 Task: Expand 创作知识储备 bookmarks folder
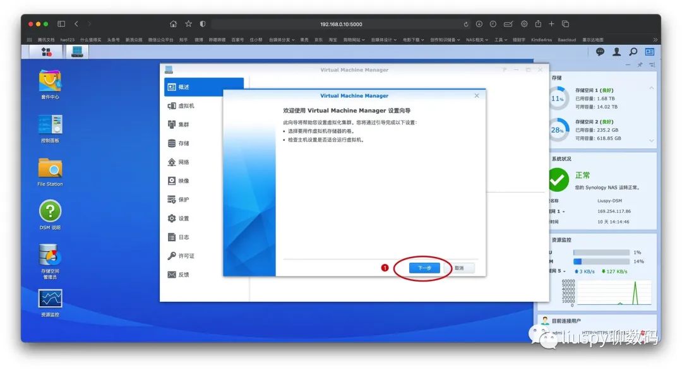pos(445,40)
